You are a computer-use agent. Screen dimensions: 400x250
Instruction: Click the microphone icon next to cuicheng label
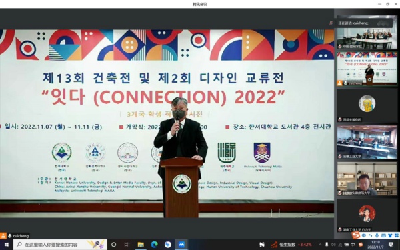pos(10,236)
